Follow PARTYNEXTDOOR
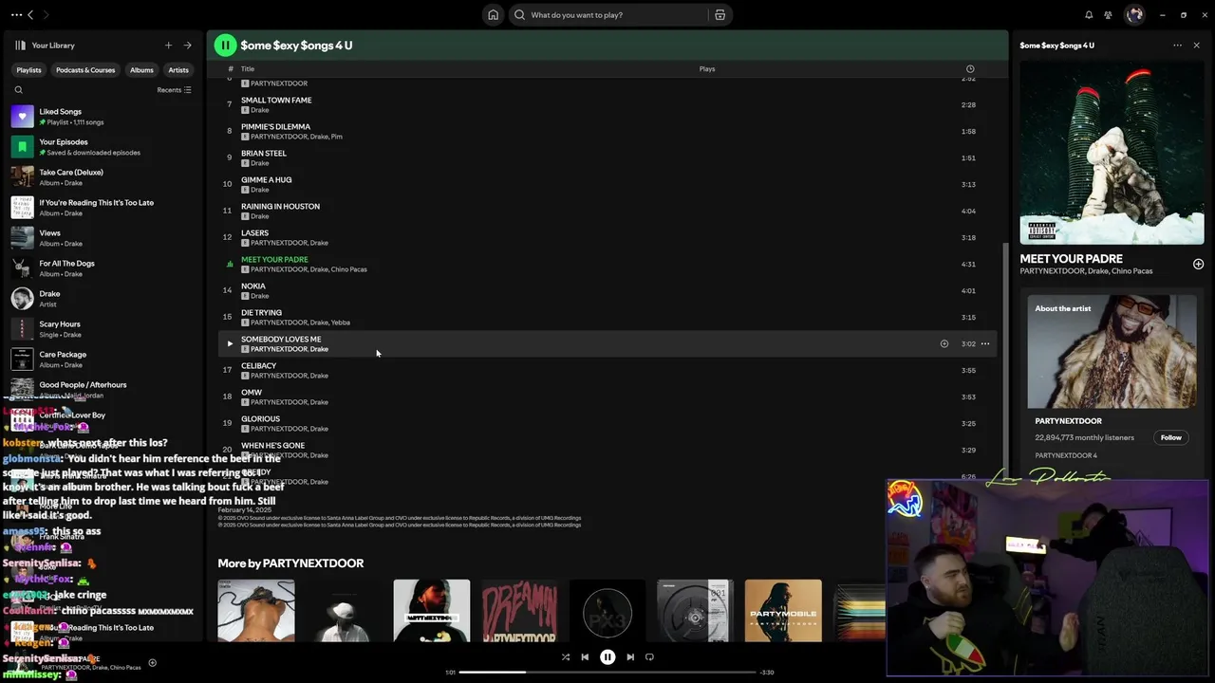Screen dimensions: 1215x683 [x=1171, y=437]
